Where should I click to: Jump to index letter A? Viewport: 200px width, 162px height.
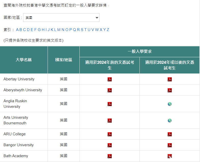tap(17, 30)
